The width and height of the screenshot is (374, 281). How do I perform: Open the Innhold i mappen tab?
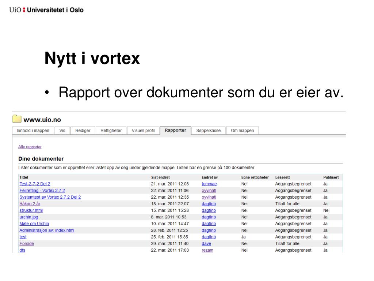coord(33,131)
